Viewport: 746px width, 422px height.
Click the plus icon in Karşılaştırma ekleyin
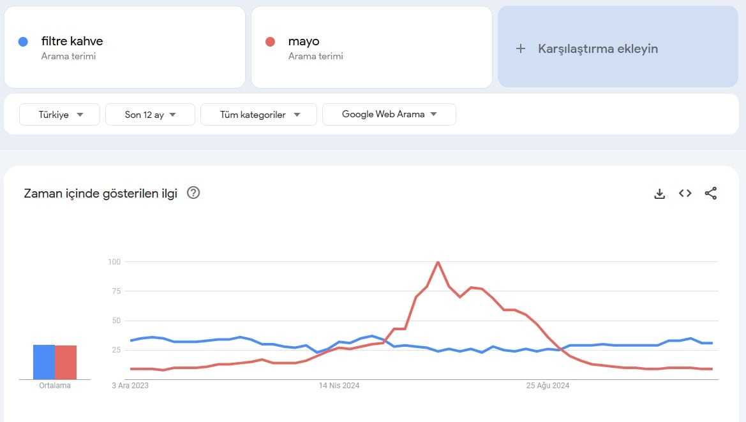(521, 48)
